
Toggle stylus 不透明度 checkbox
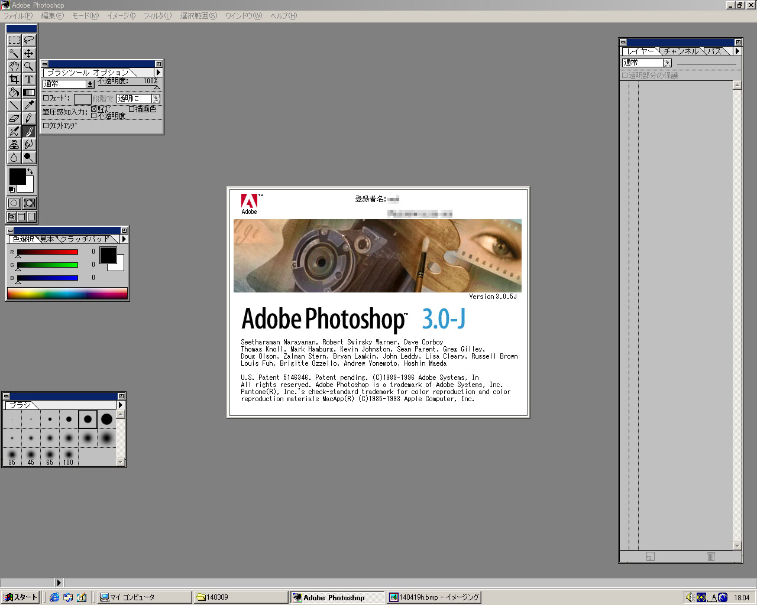click(x=94, y=116)
